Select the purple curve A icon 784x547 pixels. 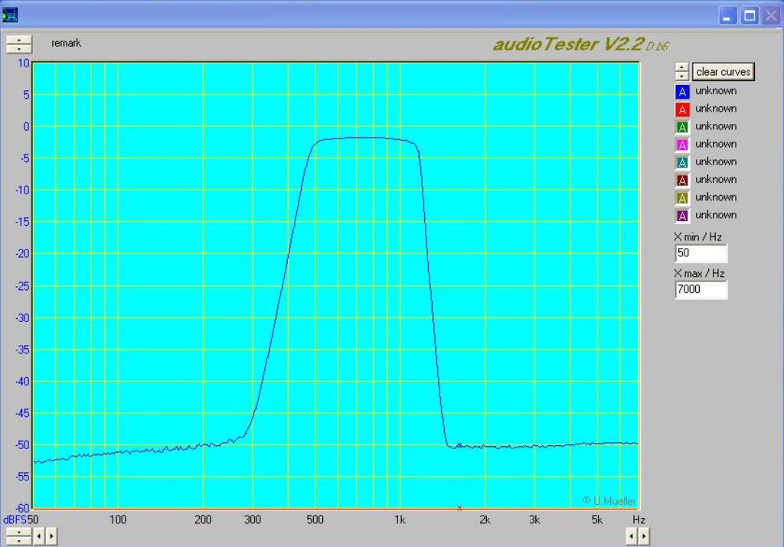pos(682,215)
